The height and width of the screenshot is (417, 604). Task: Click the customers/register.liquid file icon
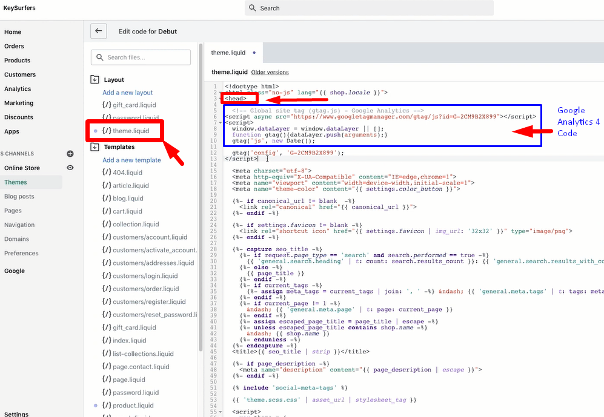coord(107,301)
